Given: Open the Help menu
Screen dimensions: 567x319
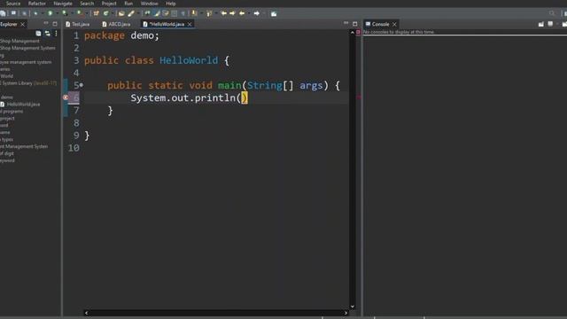Looking at the screenshot, I should 171,4.
